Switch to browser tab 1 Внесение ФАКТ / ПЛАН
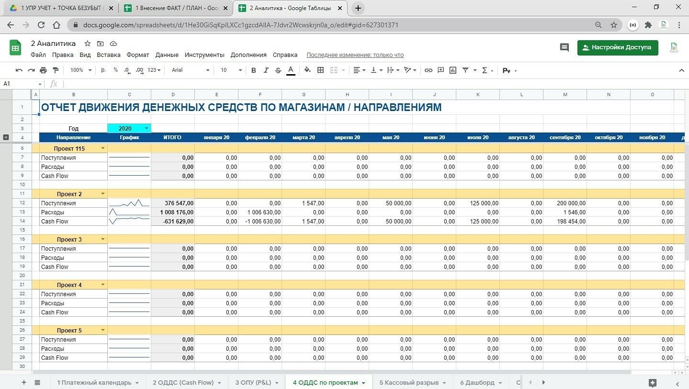This screenshot has width=689, height=389. tap(176, 8)
